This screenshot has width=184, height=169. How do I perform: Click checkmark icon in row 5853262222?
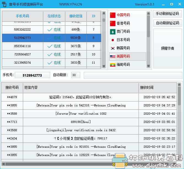(50, 30)
